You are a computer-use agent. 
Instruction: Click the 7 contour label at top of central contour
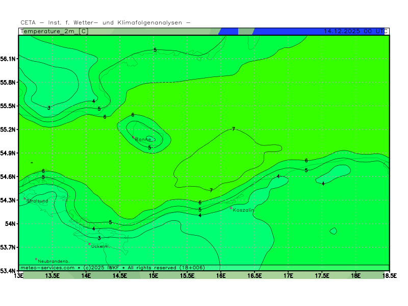234,129
